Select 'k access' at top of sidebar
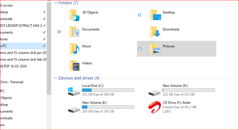Screen dimensions: 239x130 (7, 5)
